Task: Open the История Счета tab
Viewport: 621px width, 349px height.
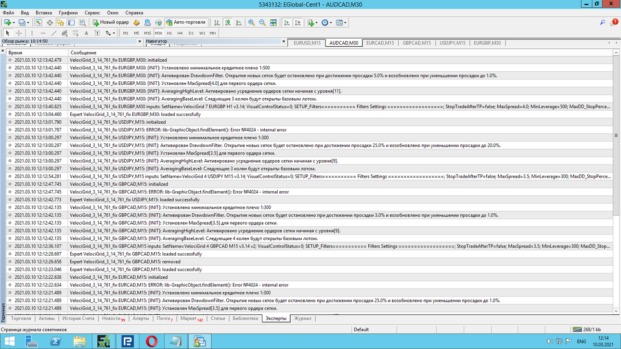Action: click(78, 318)
